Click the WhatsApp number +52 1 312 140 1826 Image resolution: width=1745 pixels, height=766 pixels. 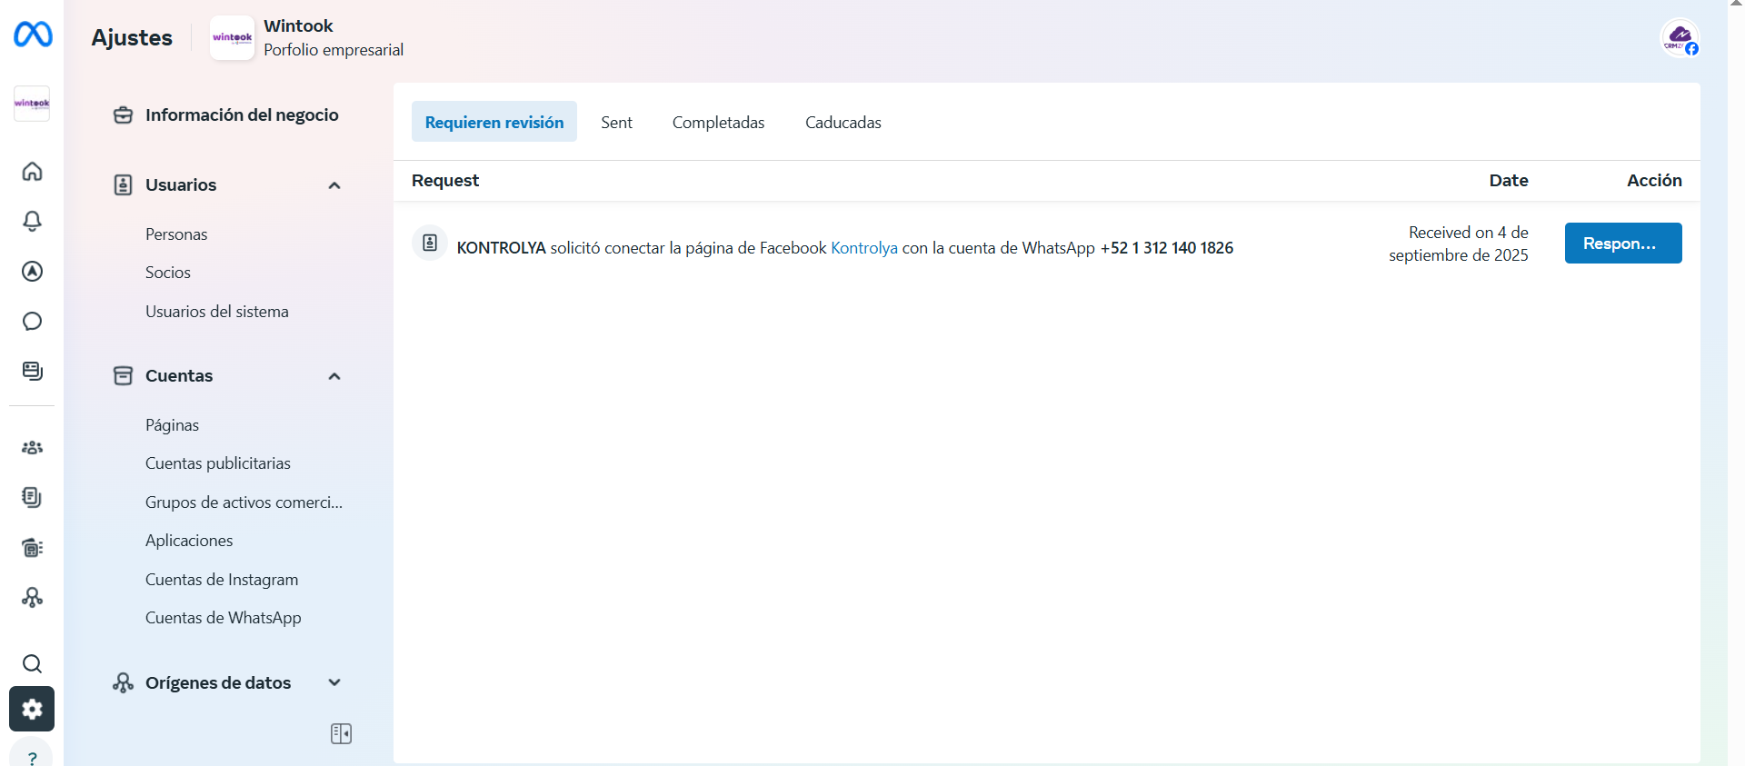click(x=1167, y=248)
